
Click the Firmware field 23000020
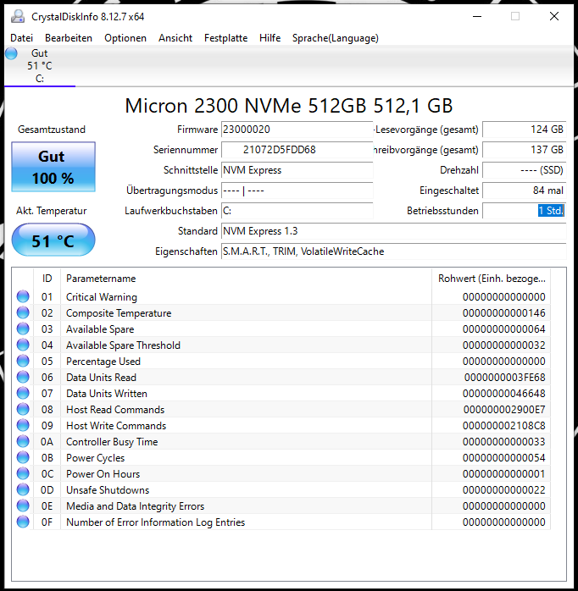(x=297, y=130)
